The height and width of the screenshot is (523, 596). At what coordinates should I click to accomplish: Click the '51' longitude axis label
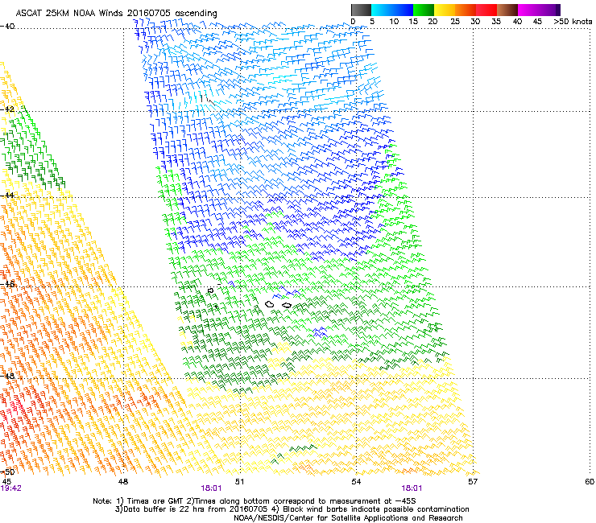(x=239, y=481)
